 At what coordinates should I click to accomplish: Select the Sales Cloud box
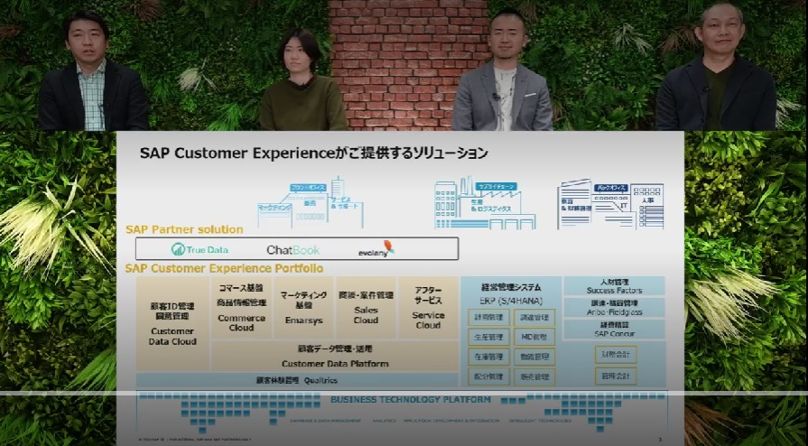(366, 308)
